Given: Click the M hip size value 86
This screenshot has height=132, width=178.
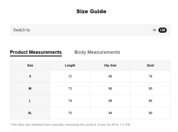Looking at the screenshot, I should (110, 89).
